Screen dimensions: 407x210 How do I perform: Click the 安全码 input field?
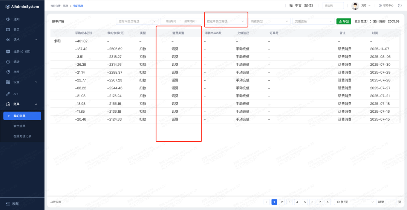click(333, 6)
